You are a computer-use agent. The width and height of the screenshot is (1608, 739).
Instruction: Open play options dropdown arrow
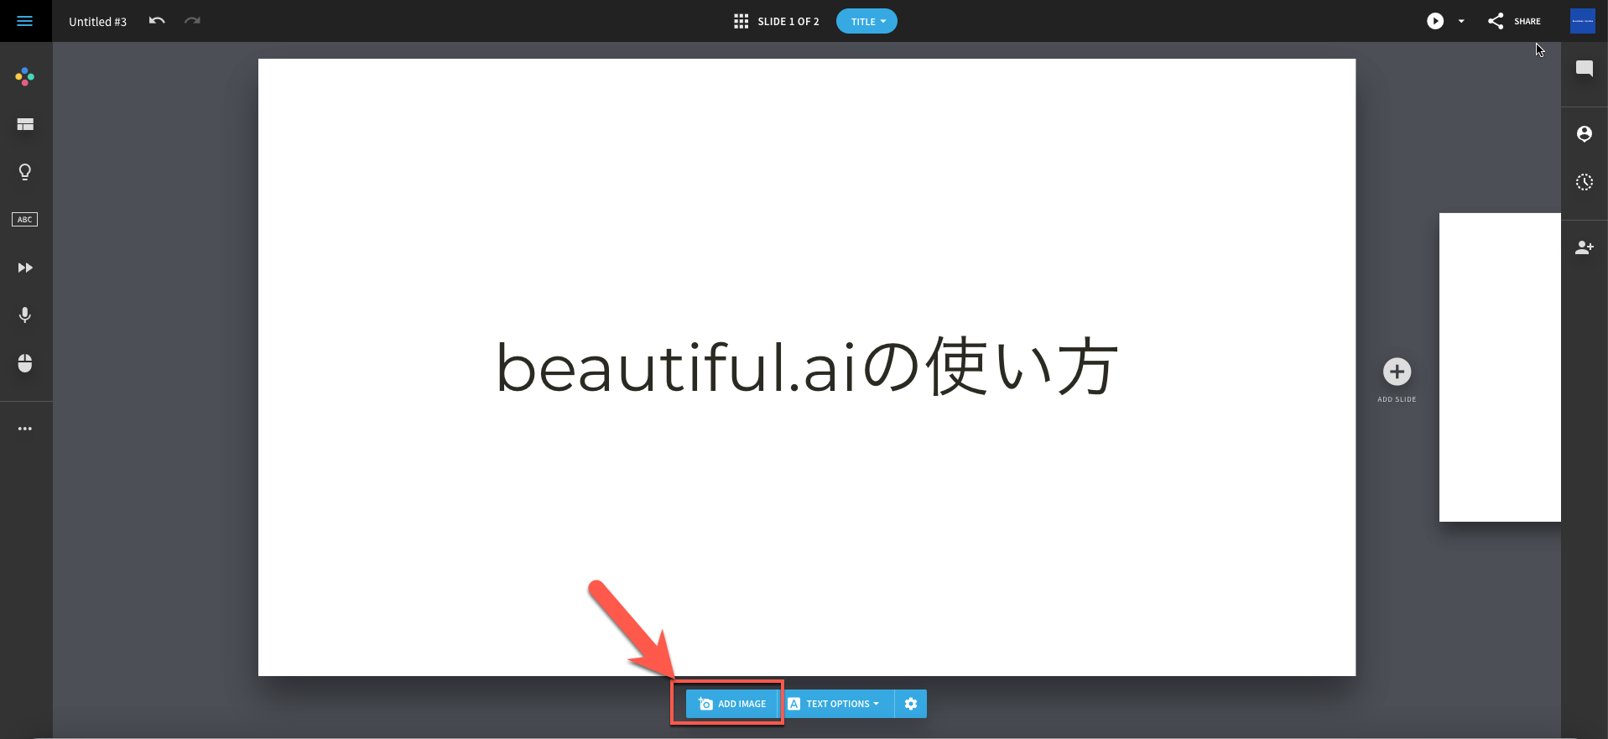(1461, 22)
